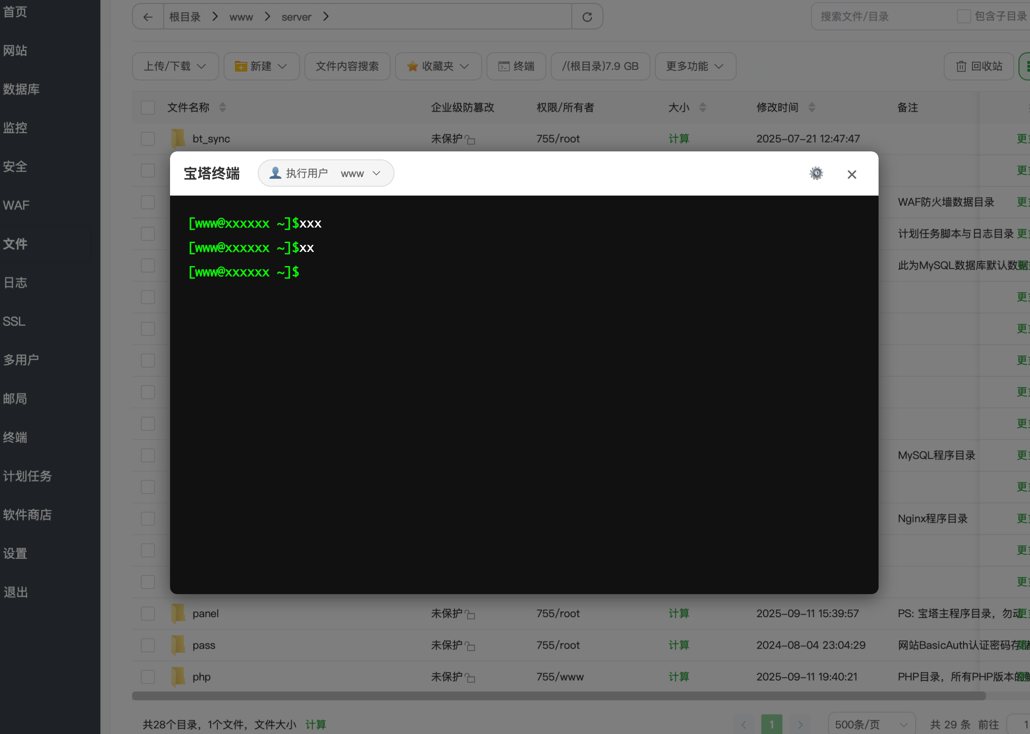1030x734 pixels.
Task: Click the back arrow in path bar
Action: coord(148,17)
